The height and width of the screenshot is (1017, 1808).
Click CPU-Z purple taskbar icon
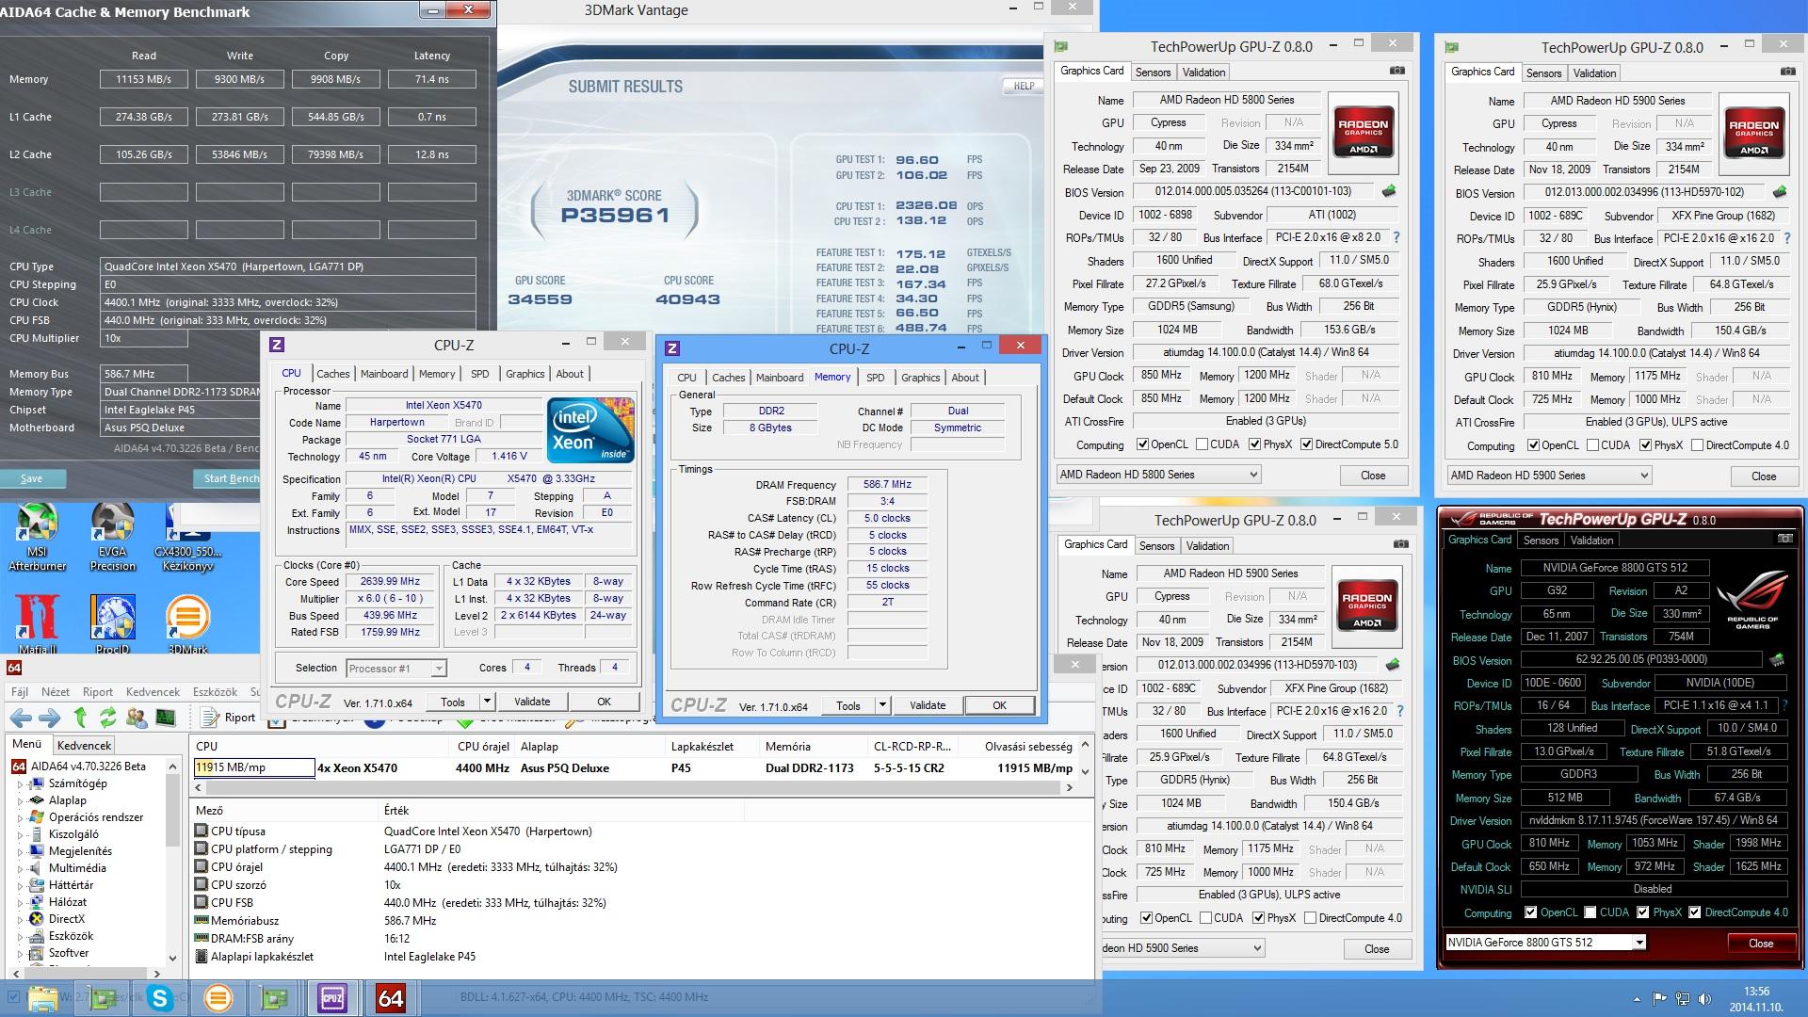tap(332, 998)
